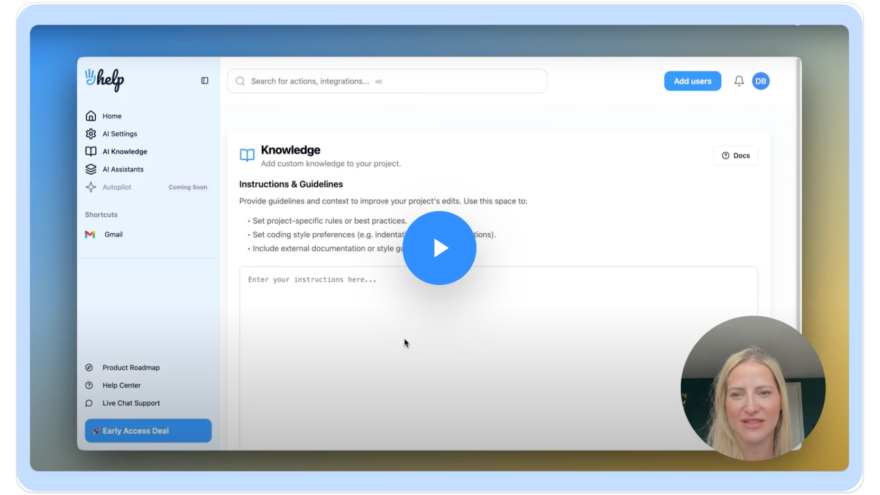Click the search magnifier icon

(240, 81)
